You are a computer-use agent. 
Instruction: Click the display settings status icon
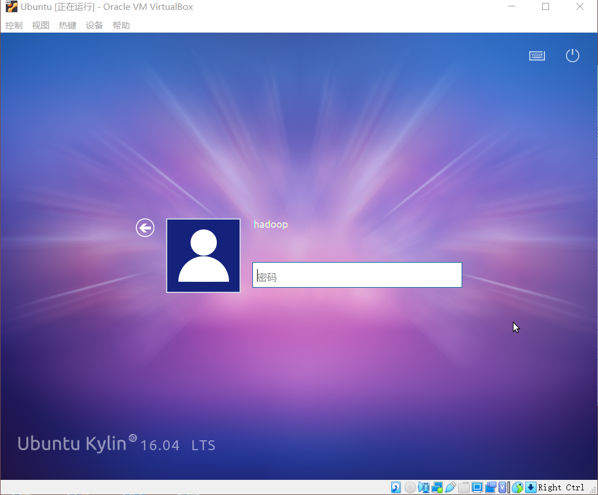click(477, 487)
